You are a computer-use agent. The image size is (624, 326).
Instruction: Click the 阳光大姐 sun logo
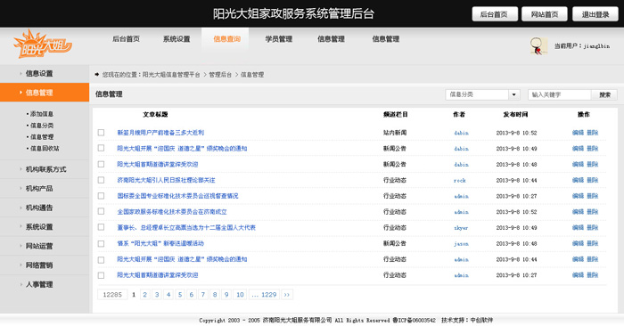pos(42,44)
